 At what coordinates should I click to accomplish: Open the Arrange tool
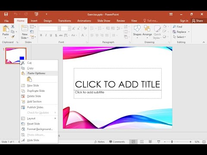click(x=147, y=32)
